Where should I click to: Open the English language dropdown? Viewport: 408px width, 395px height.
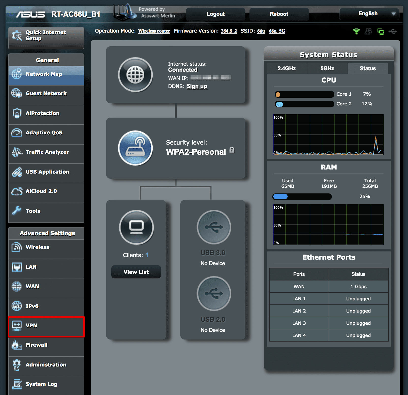(x=369, y=14)
